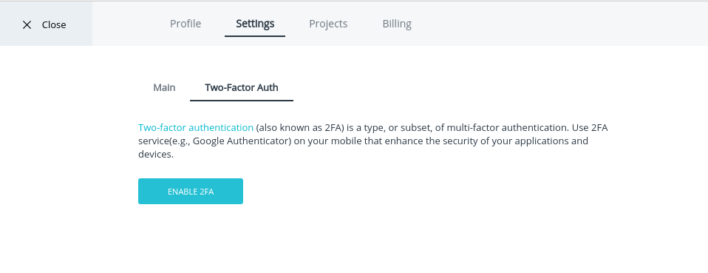Click the word devices ending the description
Screen dimensions: 708x273
(x=155, y=154)
